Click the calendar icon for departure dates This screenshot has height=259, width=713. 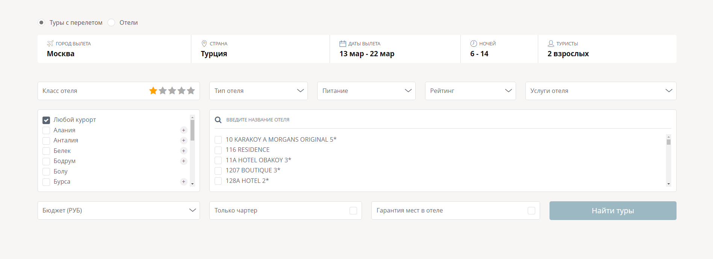click(342, 43)
